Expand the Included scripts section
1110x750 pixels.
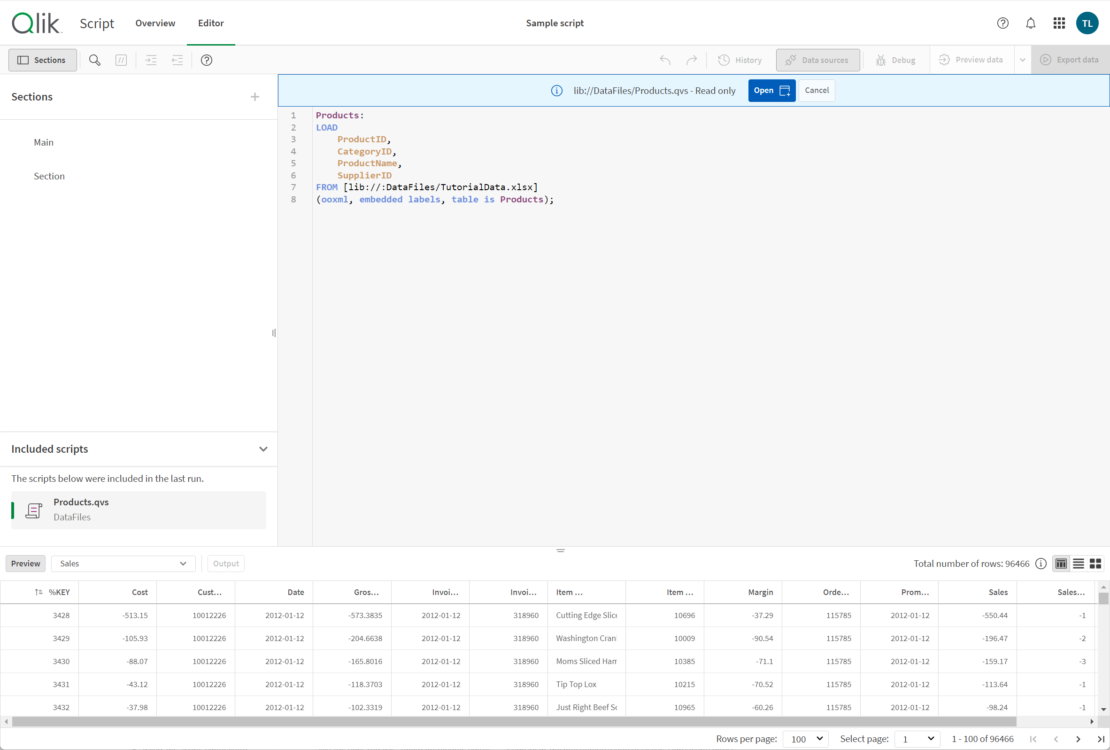point(263,448)
